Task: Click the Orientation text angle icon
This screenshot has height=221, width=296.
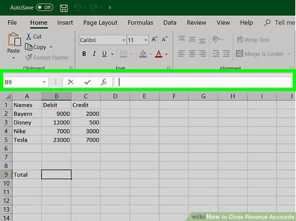Action: coord(216,39)
